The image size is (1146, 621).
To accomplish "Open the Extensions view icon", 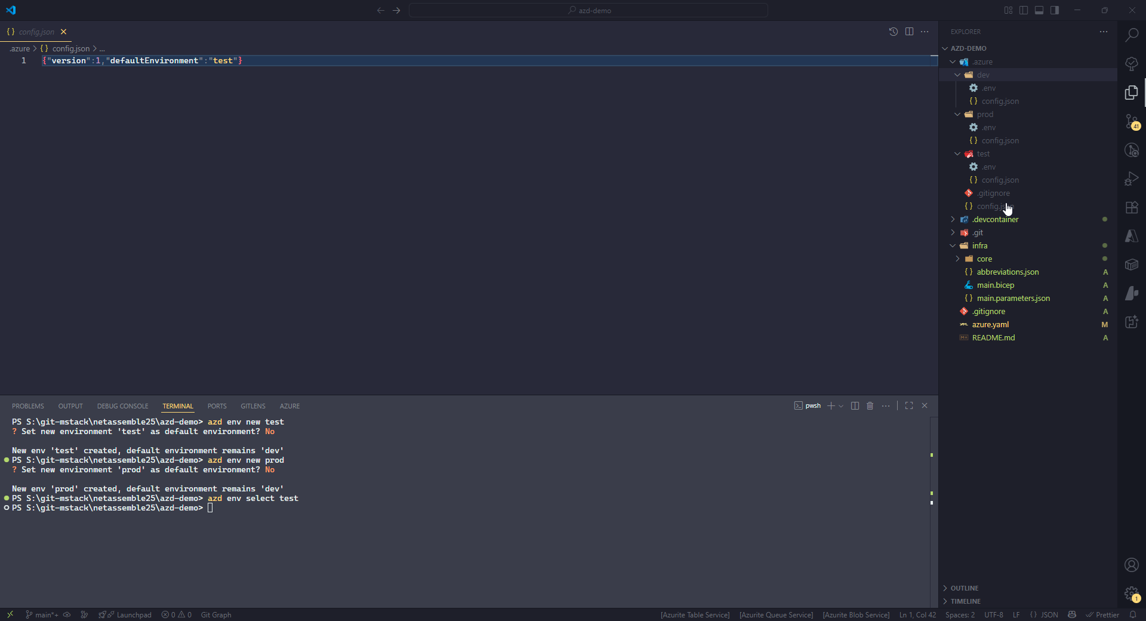I will (x=1131, y=208).
